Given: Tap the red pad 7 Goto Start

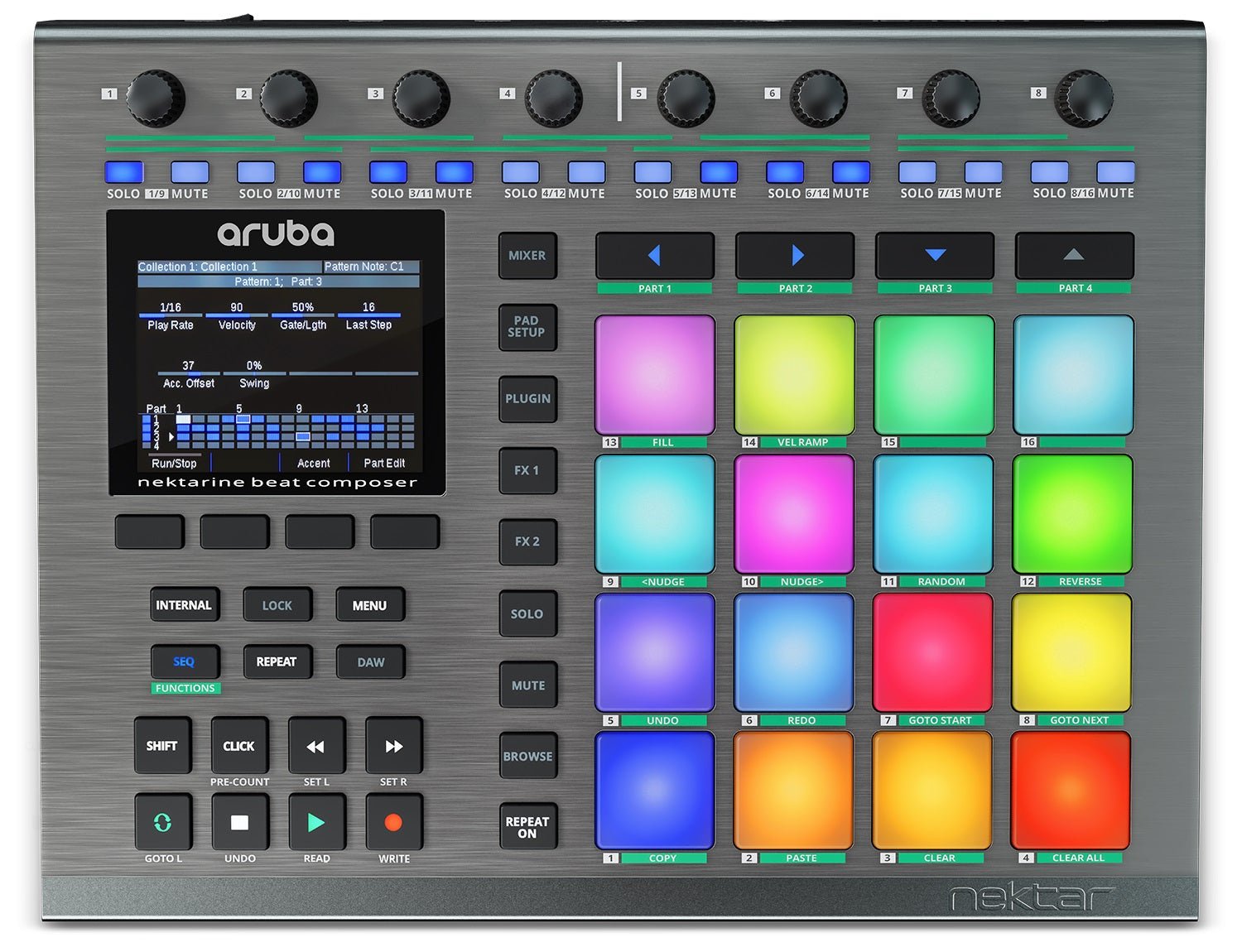Looking at the screenshot, I should pos(932,652).
